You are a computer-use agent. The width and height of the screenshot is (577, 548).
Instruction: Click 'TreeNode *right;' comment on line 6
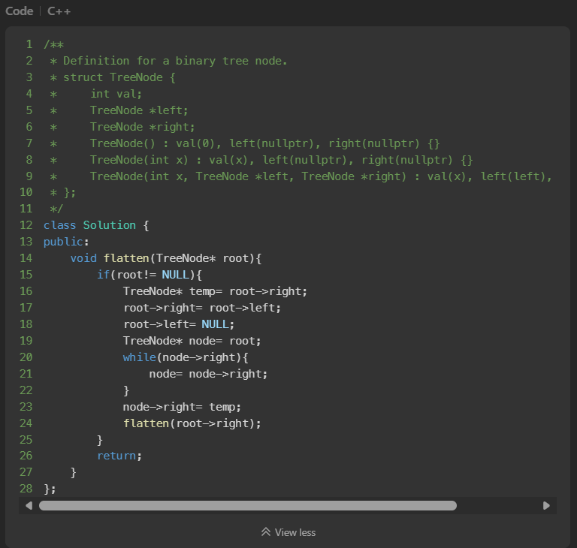(x=143, y=127)
